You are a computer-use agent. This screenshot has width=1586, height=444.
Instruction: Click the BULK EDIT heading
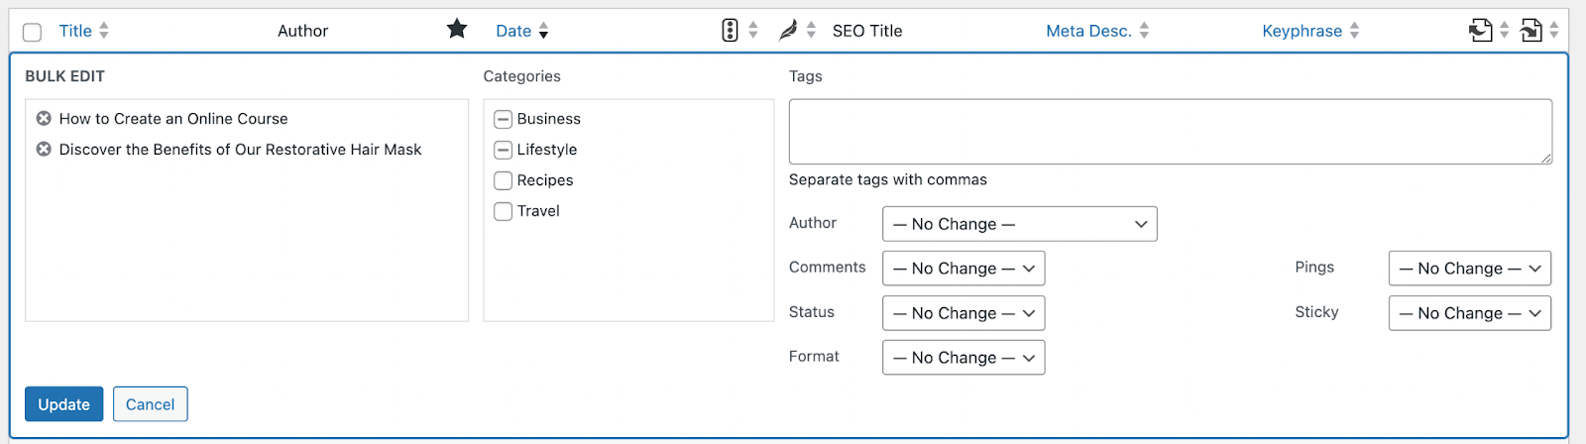click(x=64, y=76)
